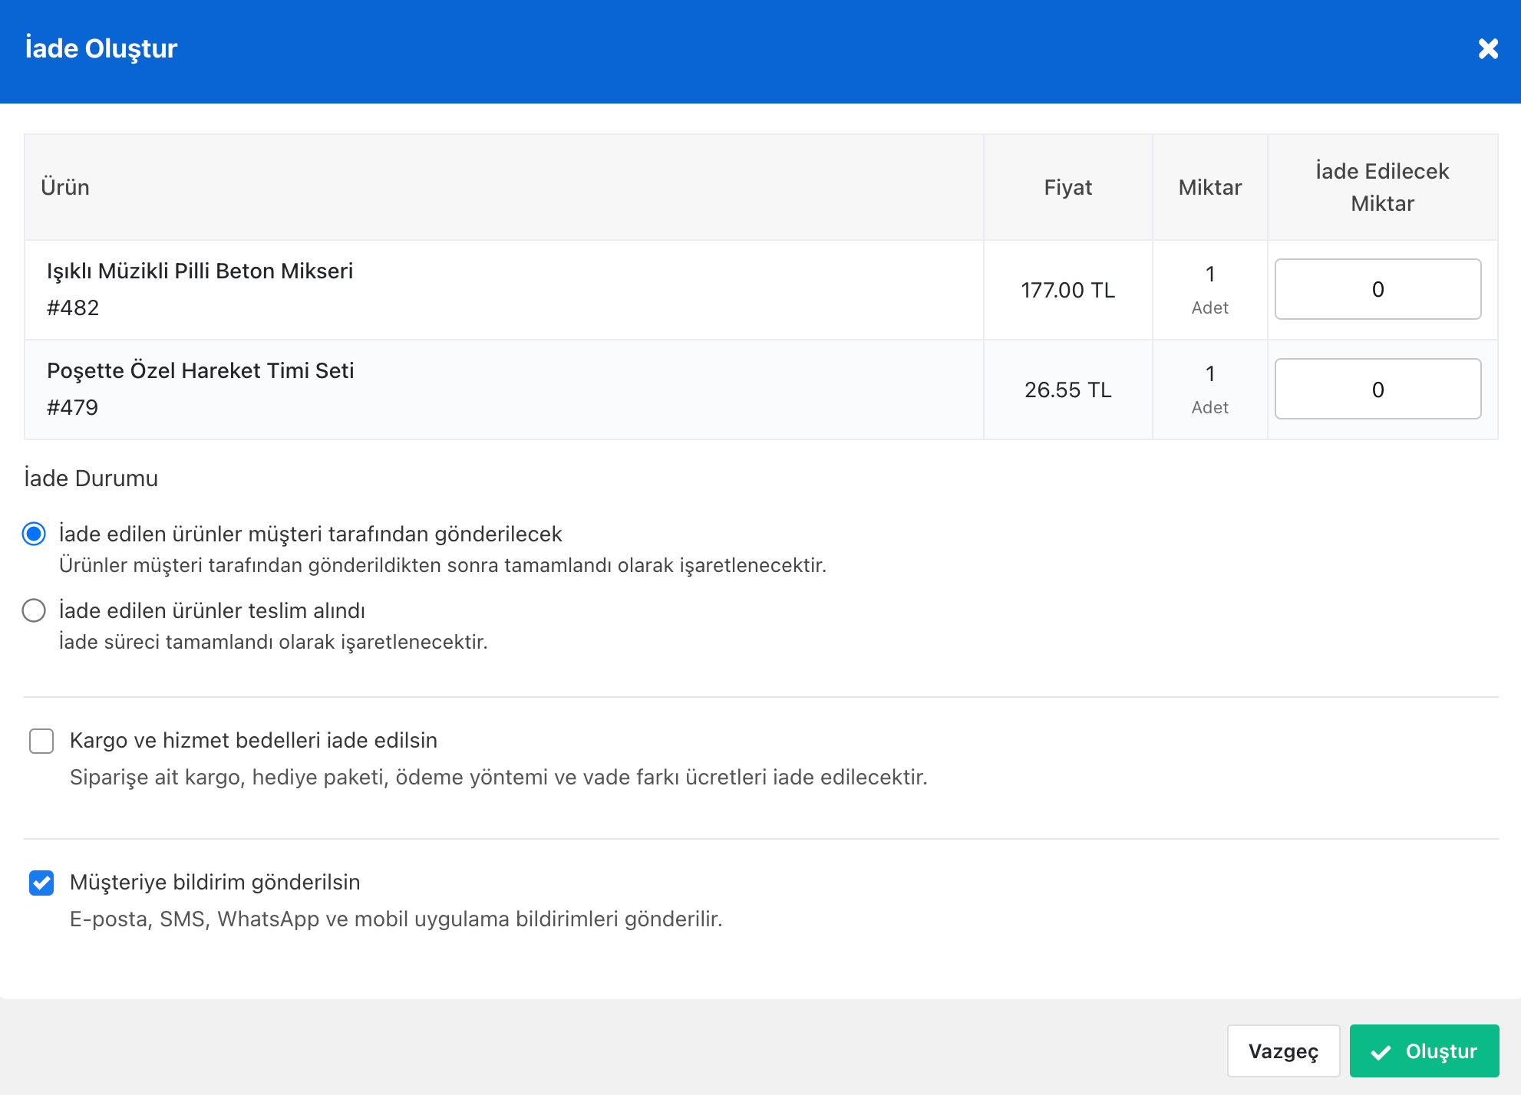Select 'müşteri tarafından gönderilecek' radio option
This screenshot has height=1095, width=1521.
click(34, 534)
